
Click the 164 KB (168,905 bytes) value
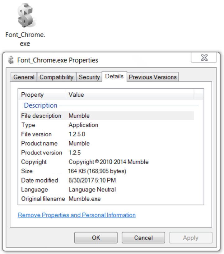click(97, 171)
